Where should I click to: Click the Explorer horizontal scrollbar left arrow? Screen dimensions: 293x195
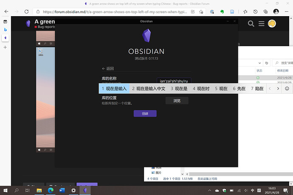(187, 174)
